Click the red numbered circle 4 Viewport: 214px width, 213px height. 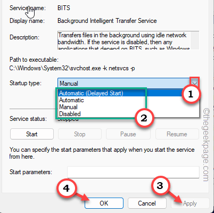67,188
